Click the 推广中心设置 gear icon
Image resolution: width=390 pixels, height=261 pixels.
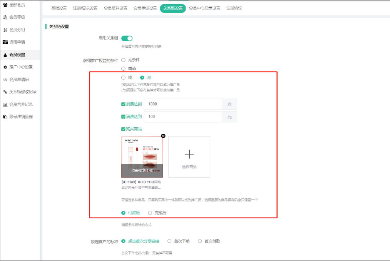point(5,67)
